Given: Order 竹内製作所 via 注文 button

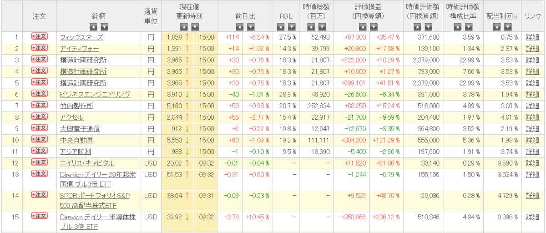Looking at the screenshot, I should point(39,105).
